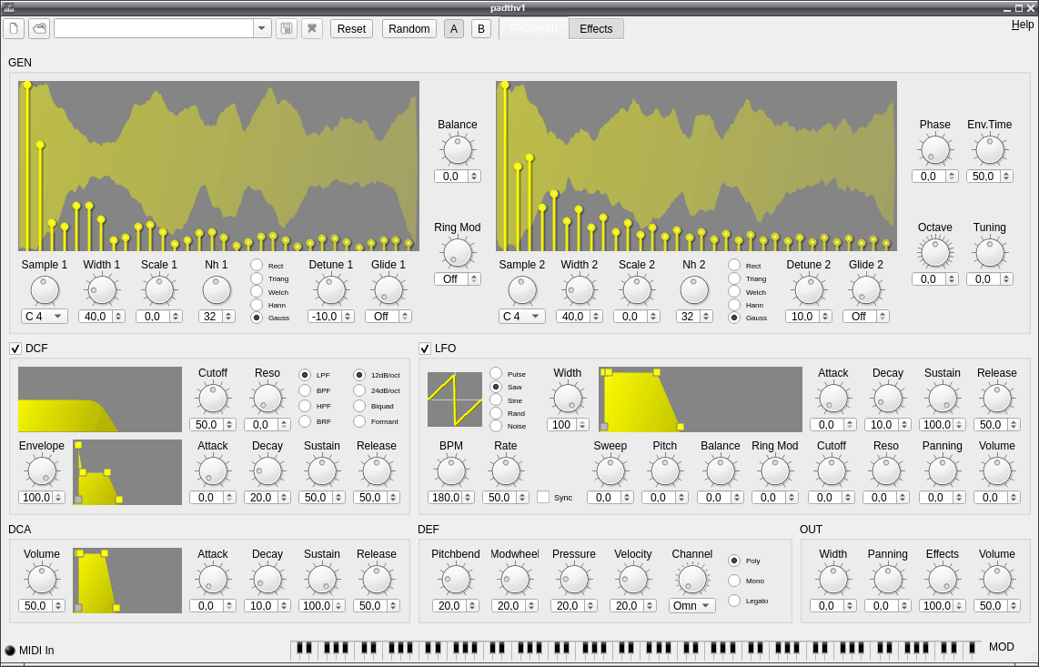Click the Detune 1 value field
The image size is (1039, 667).
[331, 317]
